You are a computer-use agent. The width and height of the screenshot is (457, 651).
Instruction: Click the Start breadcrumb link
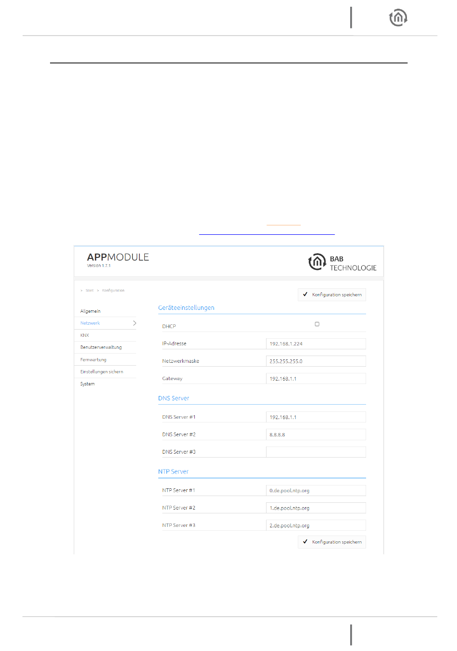tap(89, 291)
